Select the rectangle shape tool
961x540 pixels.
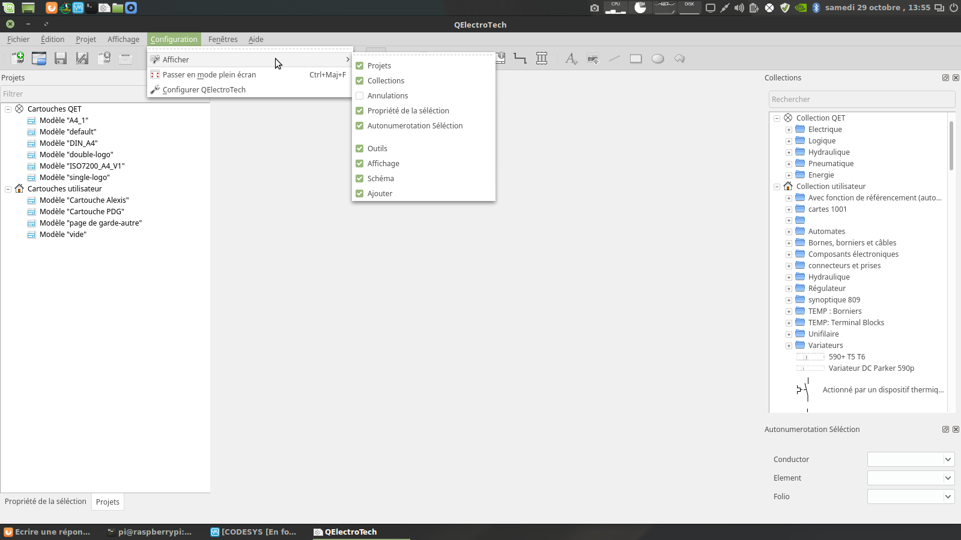[635, 59]
